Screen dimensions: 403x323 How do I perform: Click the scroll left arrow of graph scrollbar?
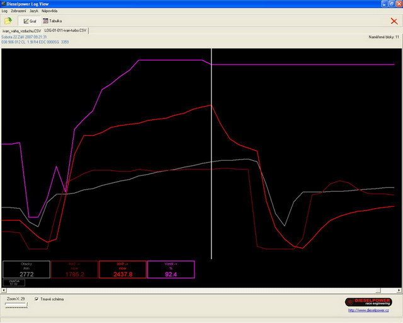[4, 290]
